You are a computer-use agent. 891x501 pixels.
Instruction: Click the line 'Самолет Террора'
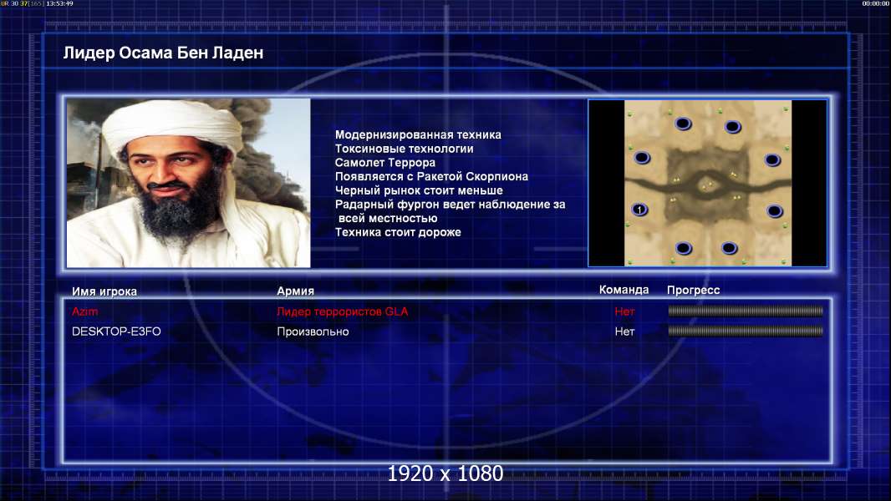click(x=385, y=162)
